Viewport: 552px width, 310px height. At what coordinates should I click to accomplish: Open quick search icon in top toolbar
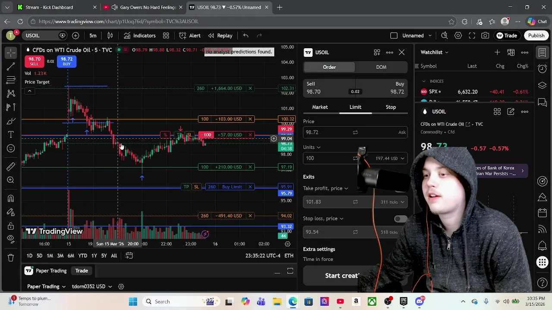[445, 36]
